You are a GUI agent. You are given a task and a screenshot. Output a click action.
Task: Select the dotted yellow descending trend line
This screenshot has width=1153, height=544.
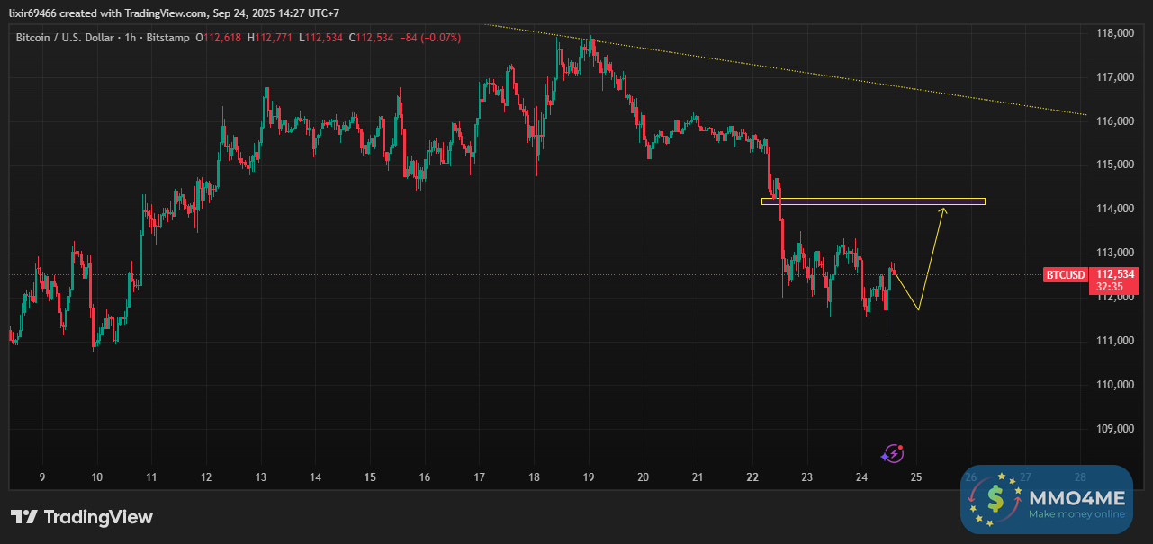point(787,70)
